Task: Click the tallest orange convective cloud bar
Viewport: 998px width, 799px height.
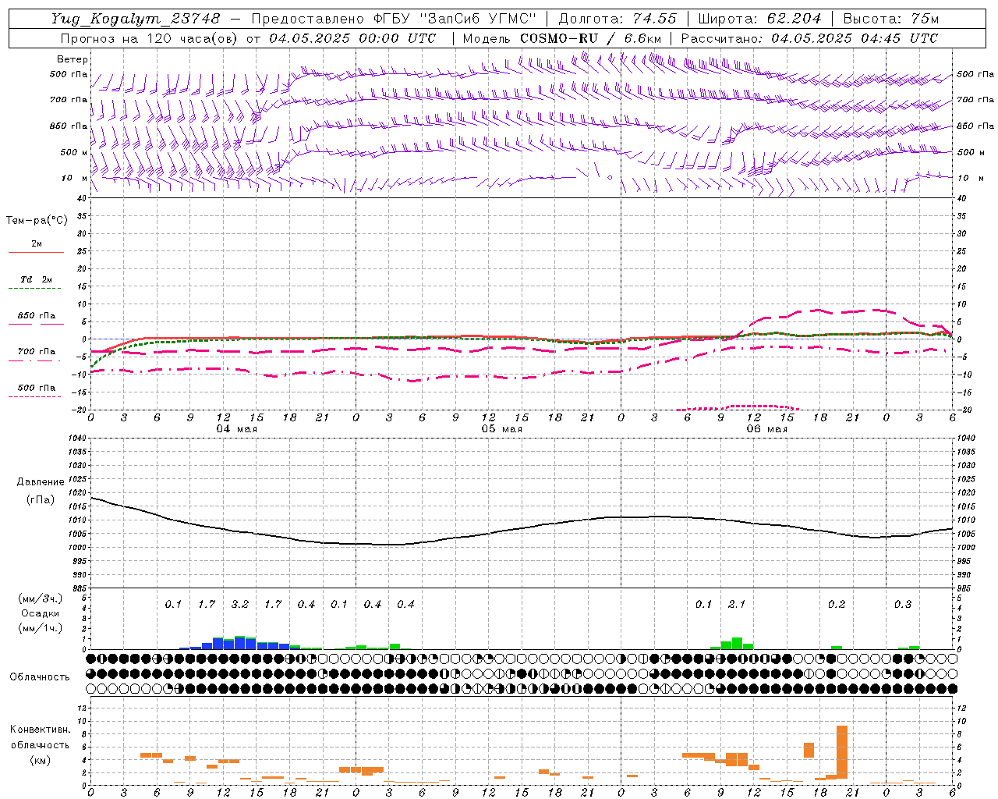Action: tap(842, 752)
